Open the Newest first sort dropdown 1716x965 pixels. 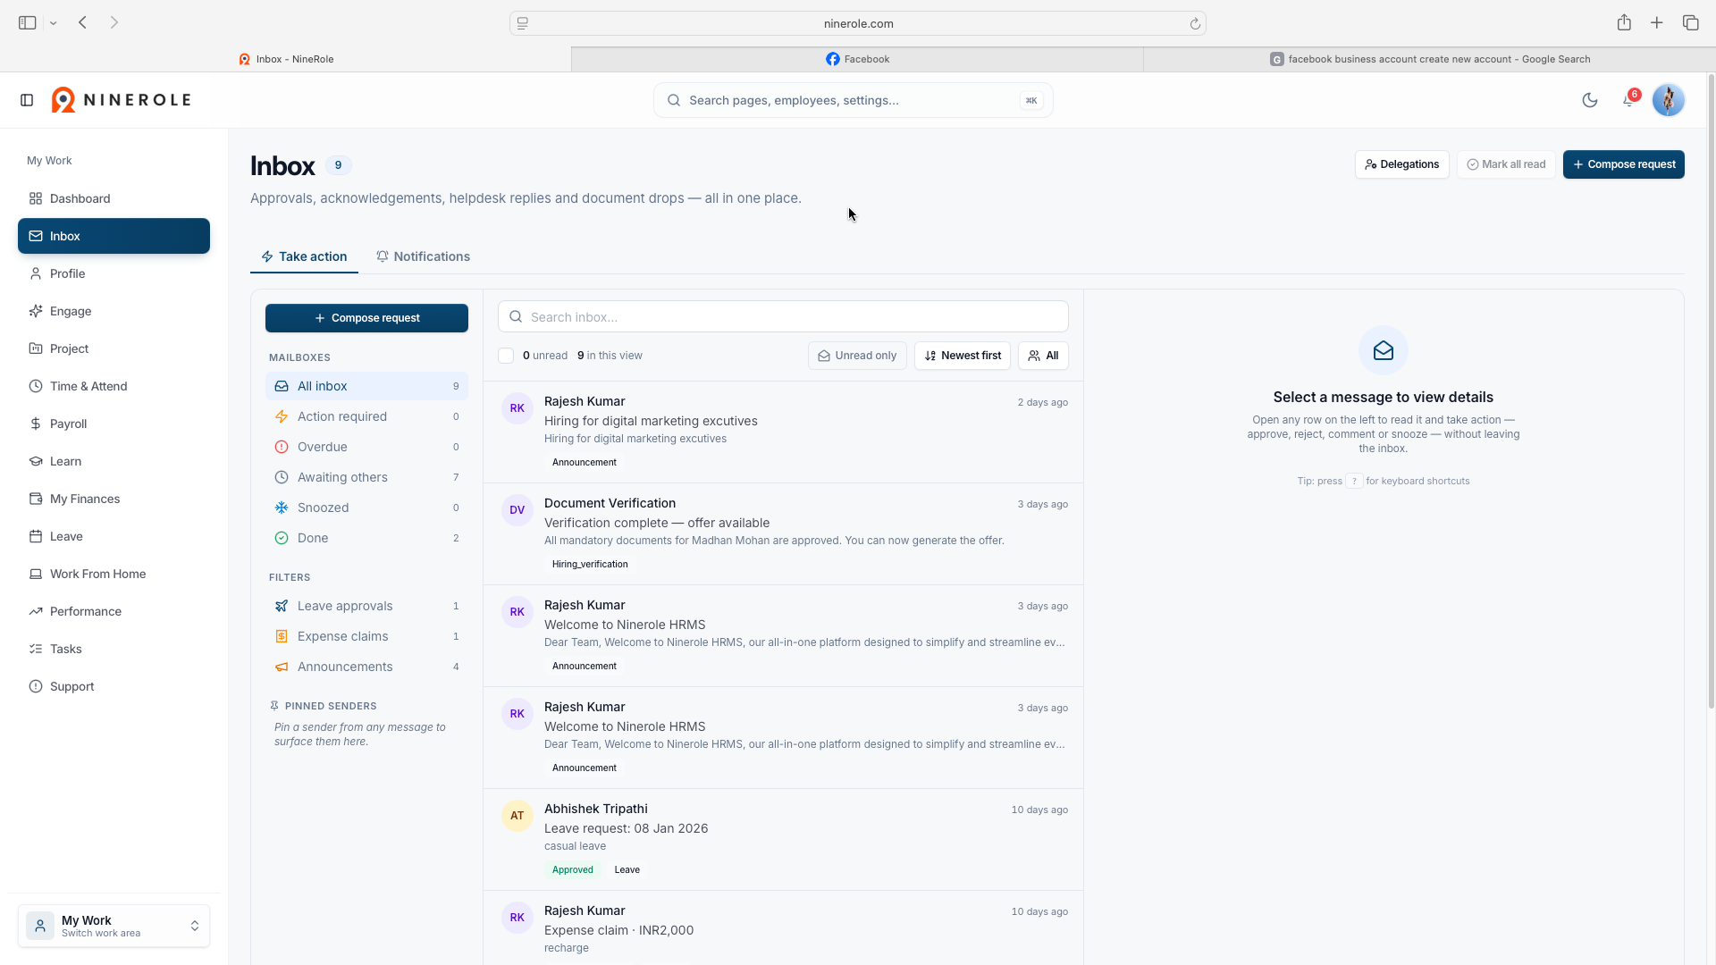point(963,356)
